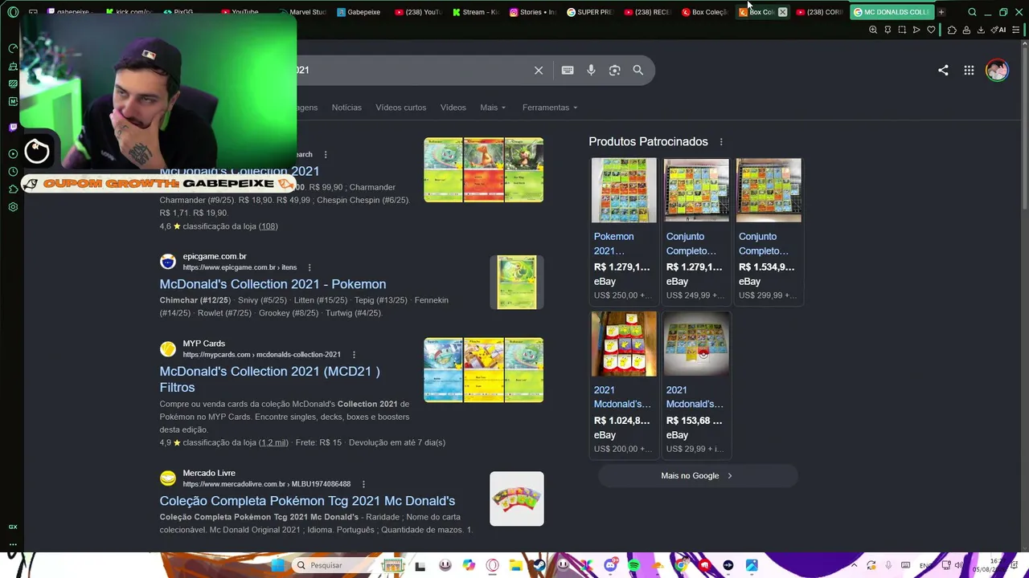Open more options for MYP Cards result
The image size is (1029, 578).
[x=354, y=355]
